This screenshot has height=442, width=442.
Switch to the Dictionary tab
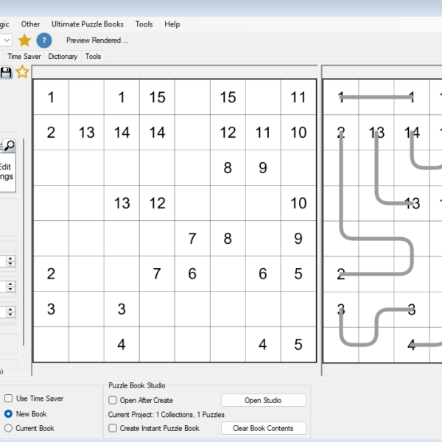[63, 57]
